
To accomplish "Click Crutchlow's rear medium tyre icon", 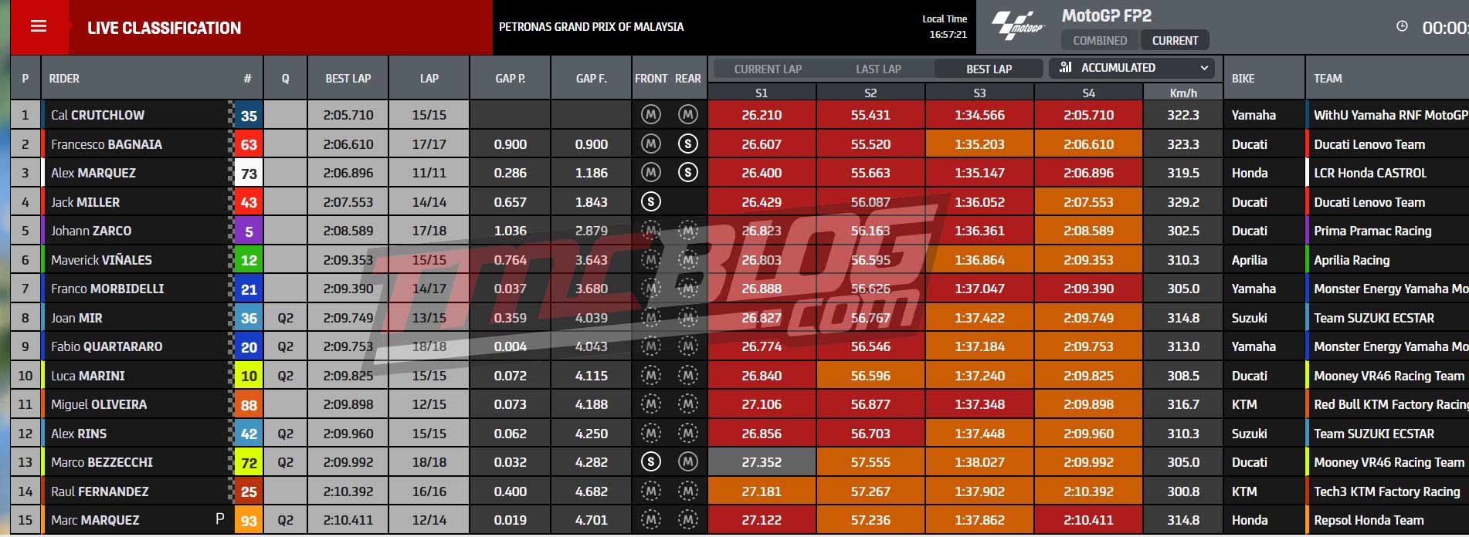I will coord(687,115).
